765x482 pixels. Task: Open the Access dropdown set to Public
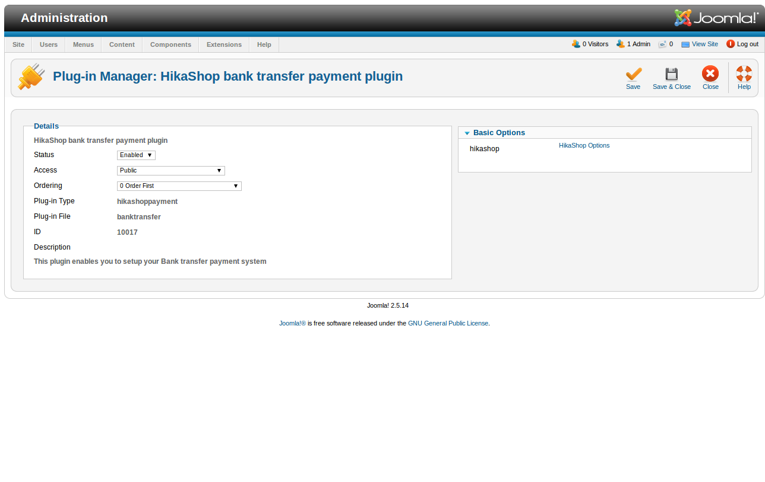coord(171,171)
